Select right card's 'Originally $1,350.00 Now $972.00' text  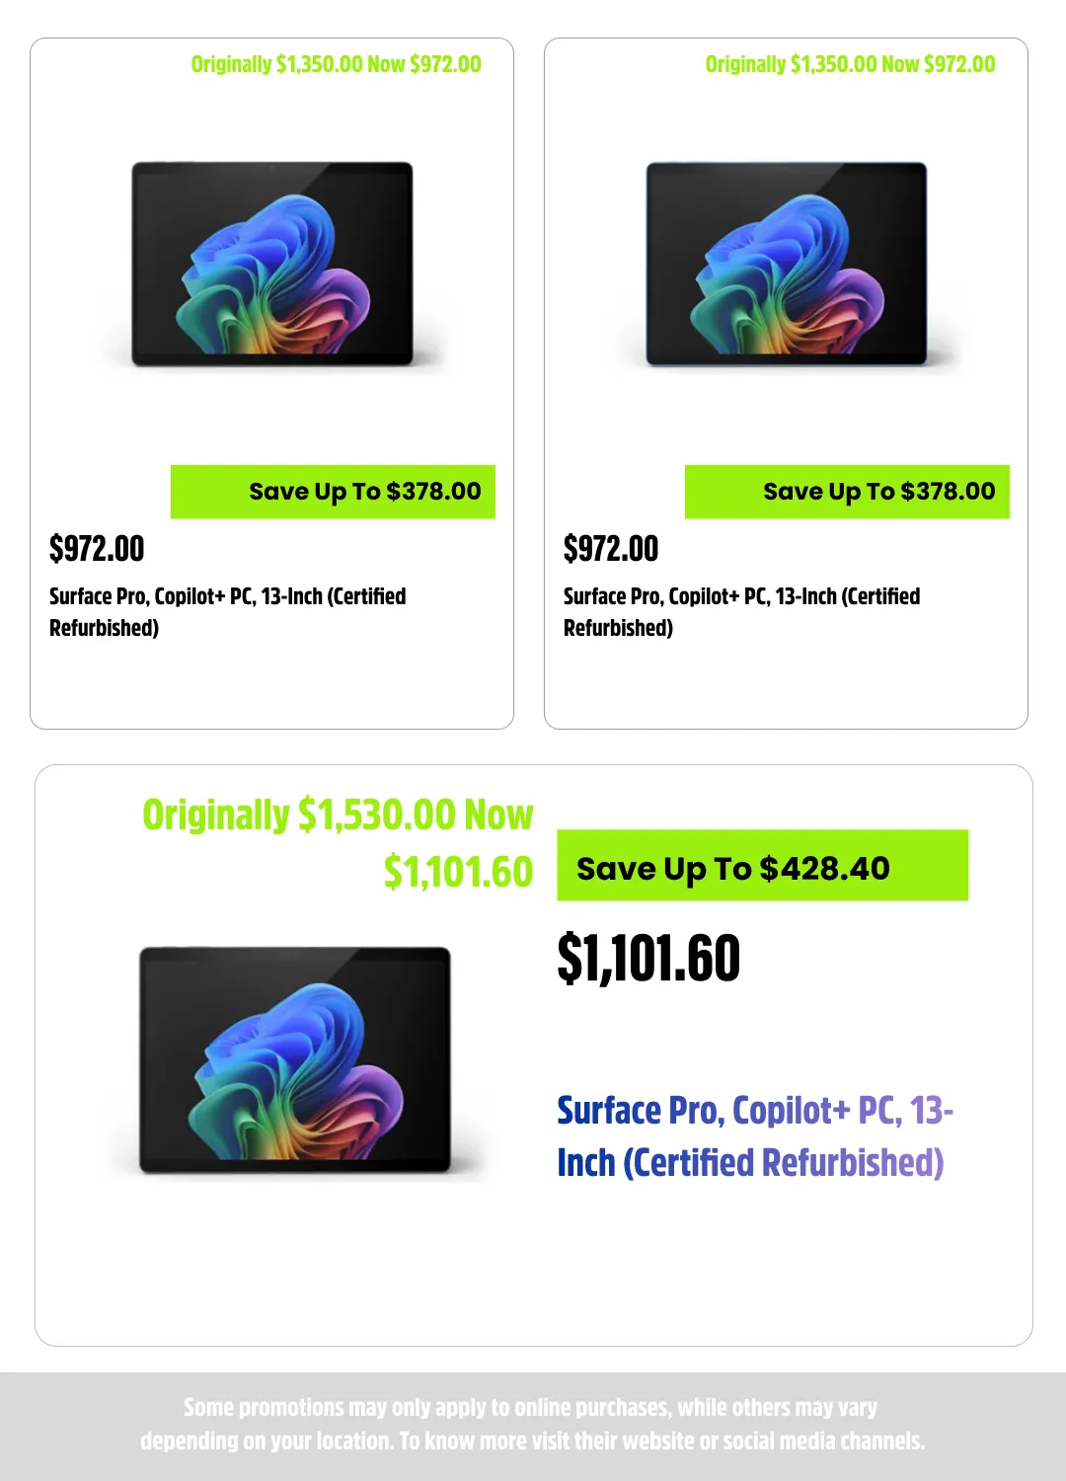(x=850, y=65)
